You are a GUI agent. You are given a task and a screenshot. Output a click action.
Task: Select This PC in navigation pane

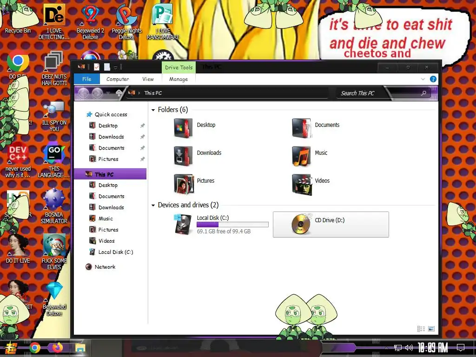point(110,174)
